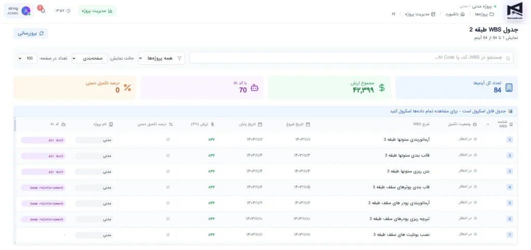Click the percent icon on manual completion card
This screenshot has width=531, height=250.
127,88
